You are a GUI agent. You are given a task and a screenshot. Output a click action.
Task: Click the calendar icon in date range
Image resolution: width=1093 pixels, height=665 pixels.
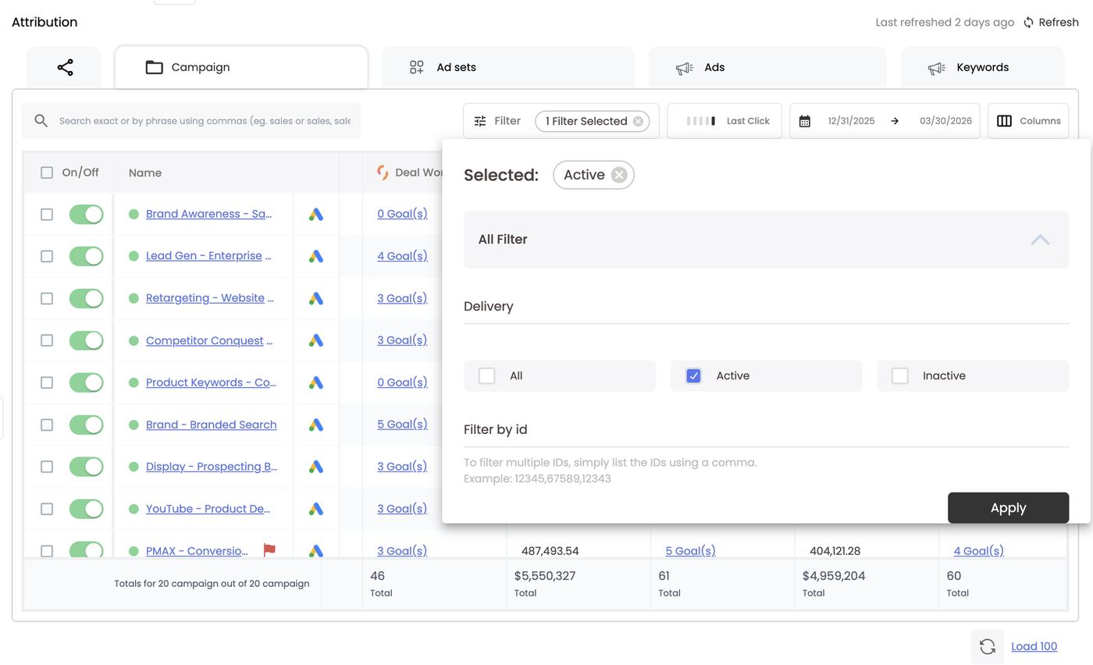pyautogui.click(x=805, y=121)
